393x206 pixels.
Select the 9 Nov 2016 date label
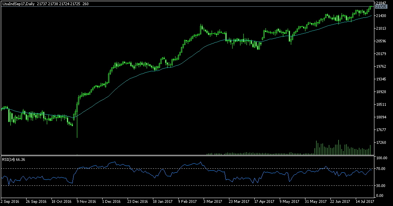[x=86, y=202]
